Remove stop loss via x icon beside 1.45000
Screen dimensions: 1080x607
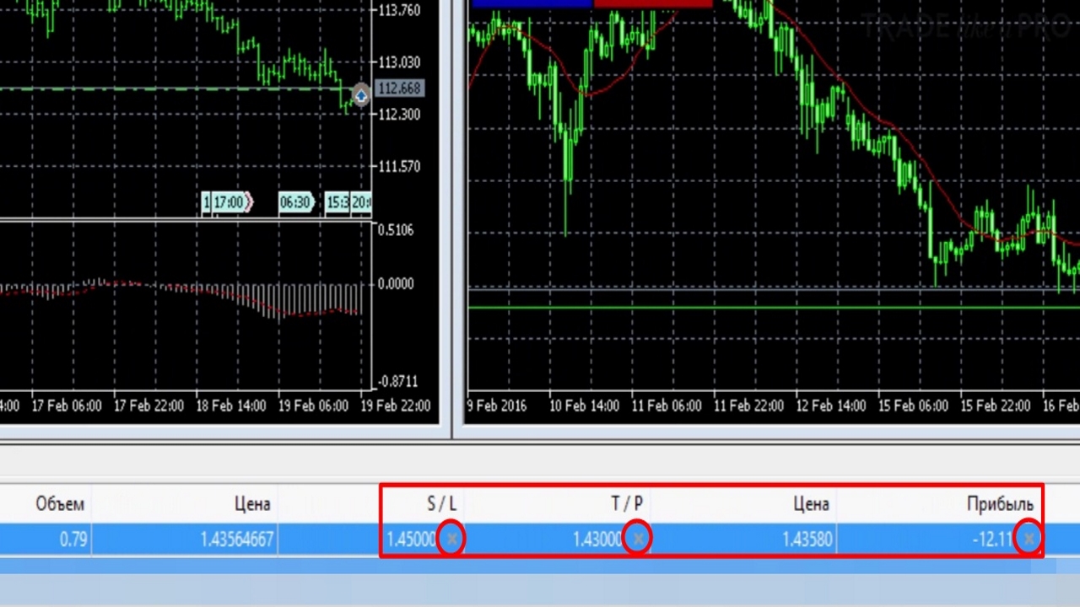click(451, 539)
